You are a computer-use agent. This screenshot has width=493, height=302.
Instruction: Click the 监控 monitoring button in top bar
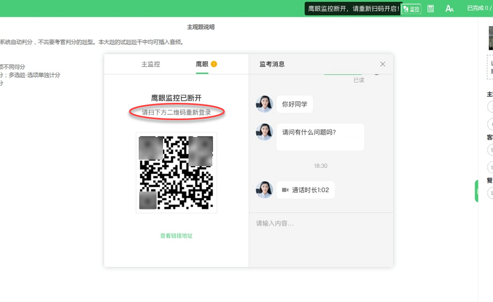(411, 9)
